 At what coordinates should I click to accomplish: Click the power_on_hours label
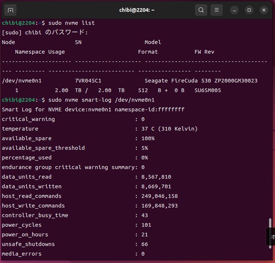[25, 235]
